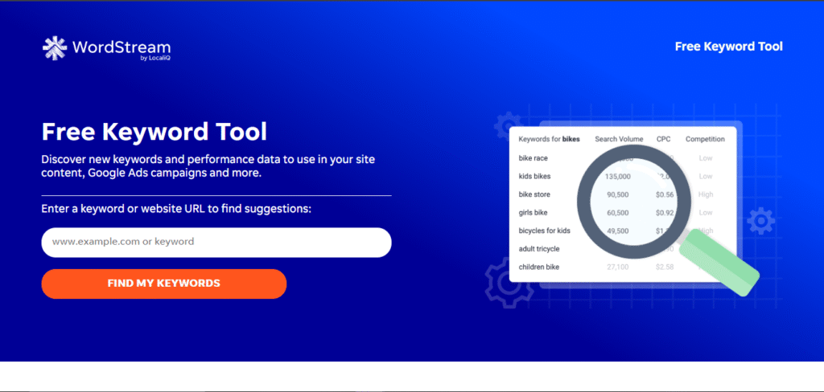Click the 27,100 search volume value
Image resolution: width=824 pixels, height=392 pixels.
(x=619, y=267)
